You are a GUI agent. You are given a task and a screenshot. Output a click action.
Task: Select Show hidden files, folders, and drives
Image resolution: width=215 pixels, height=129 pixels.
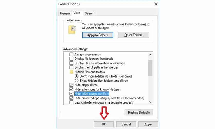76,81
